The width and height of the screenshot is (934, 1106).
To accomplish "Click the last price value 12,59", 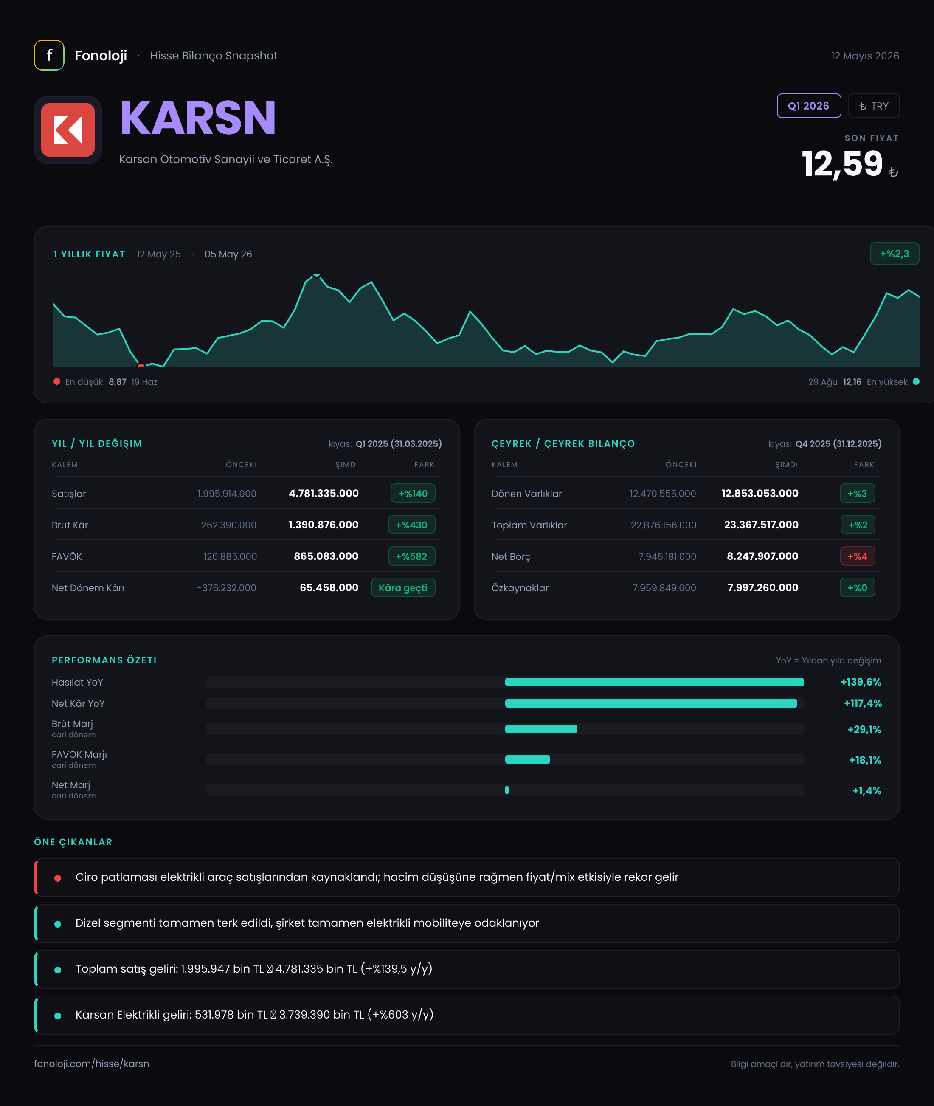I will pyautogui.click(x=842, y=164).
